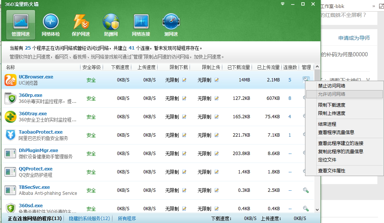This screenshot has width=384, height=223.
Task: Edit download limit for TBSecSvc.exe
Action: [x=184, y=190]
